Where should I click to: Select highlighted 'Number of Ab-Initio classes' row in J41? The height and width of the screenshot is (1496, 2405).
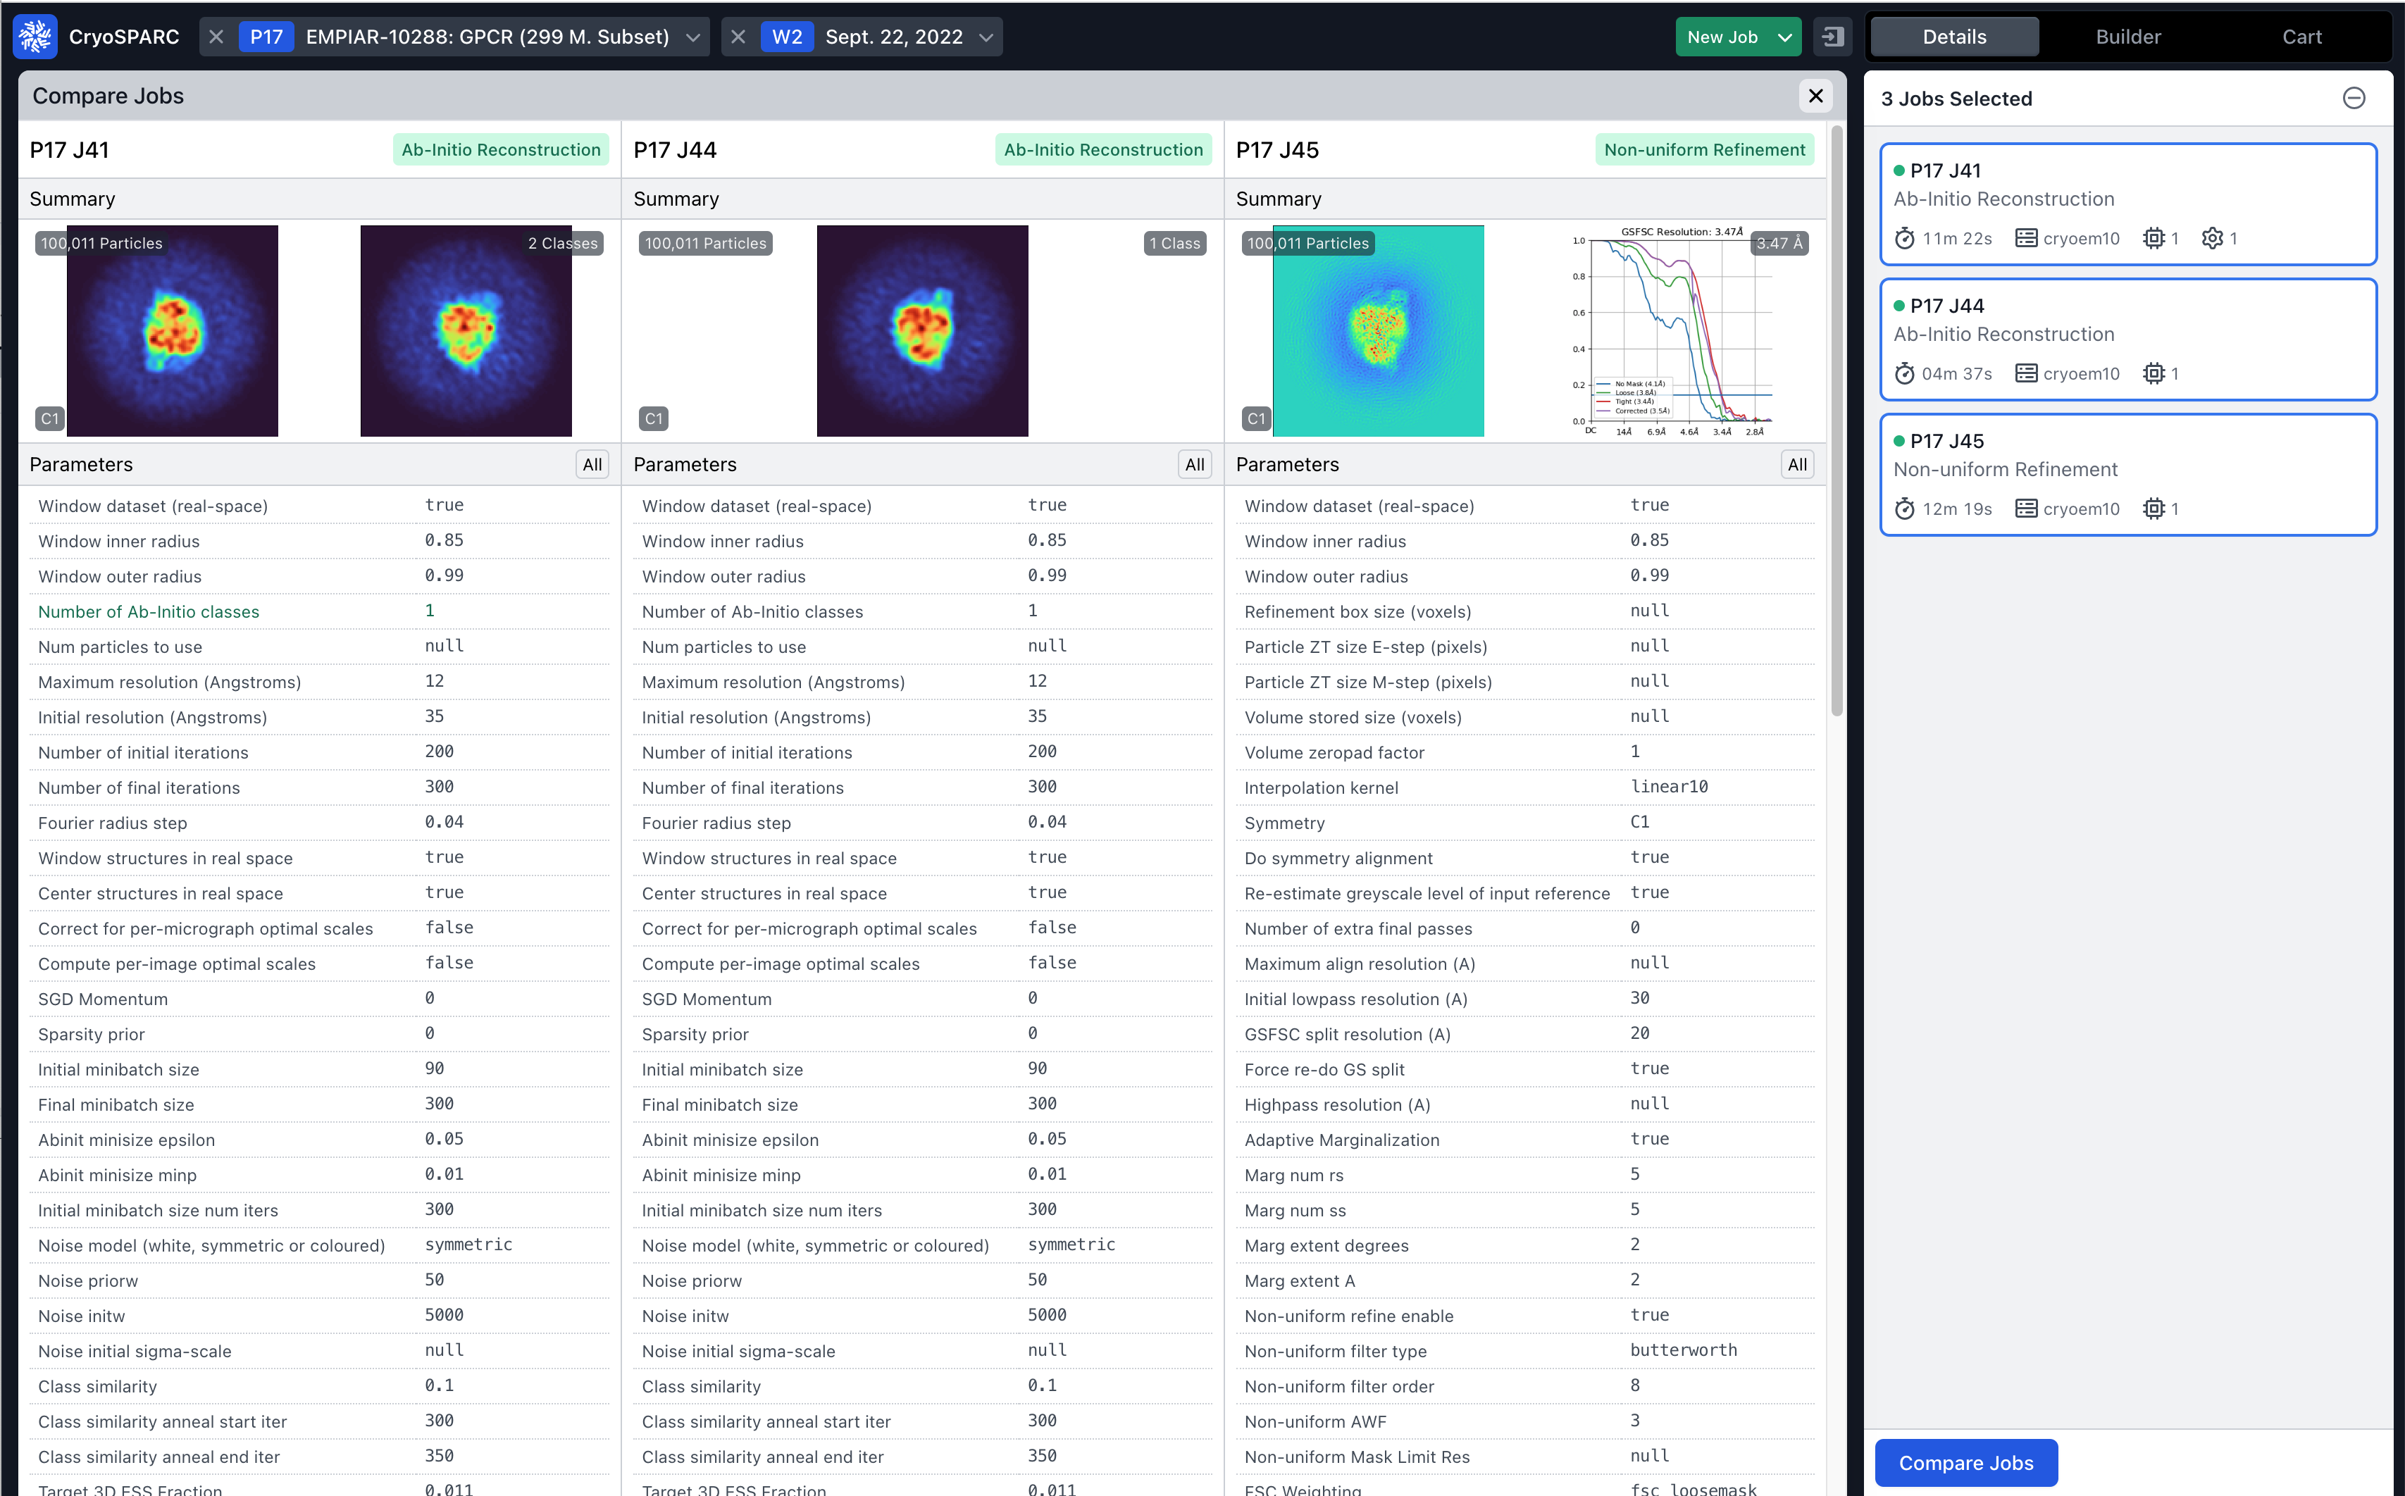tap(320, 611)
